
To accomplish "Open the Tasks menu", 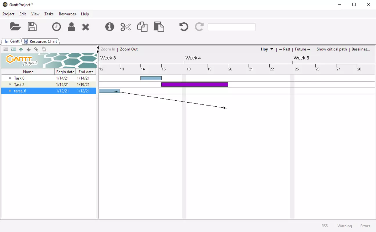I will (x=49, y=14).
